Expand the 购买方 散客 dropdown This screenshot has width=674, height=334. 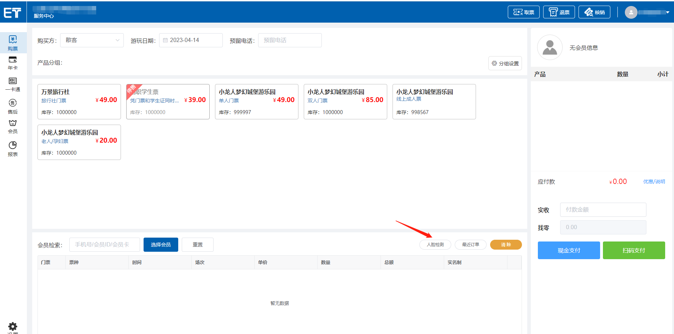(x=92, y=40)
